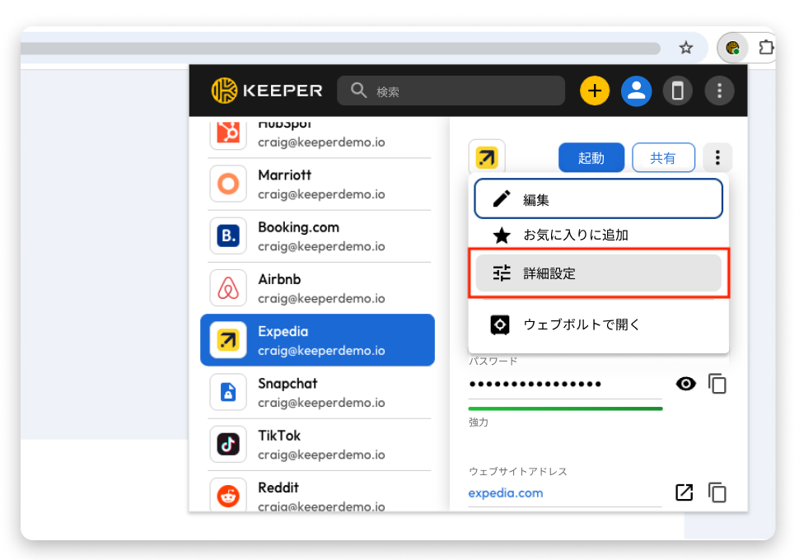799x560 pixels.
Task: Open the account profile icon
Action: click(x=636, y=91)
